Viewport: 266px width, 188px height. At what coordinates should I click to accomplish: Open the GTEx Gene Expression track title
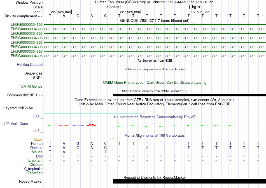pos(155,100)
